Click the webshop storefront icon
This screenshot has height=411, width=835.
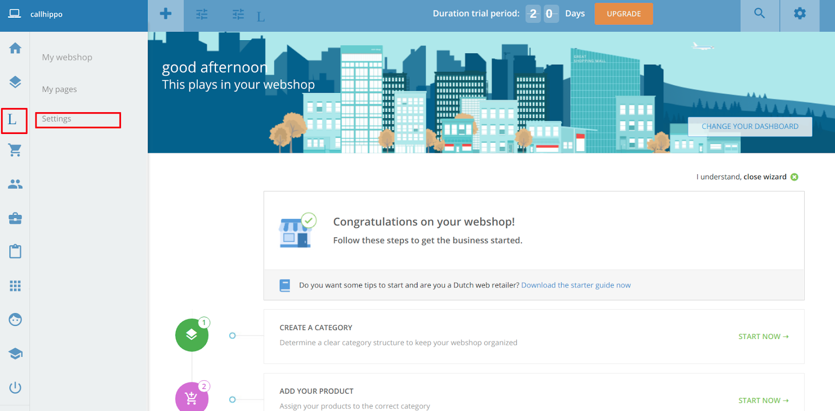296,233
